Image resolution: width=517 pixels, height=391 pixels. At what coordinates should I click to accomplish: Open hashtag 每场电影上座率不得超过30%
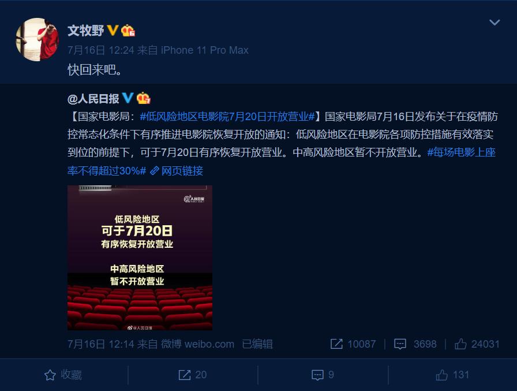281,161
